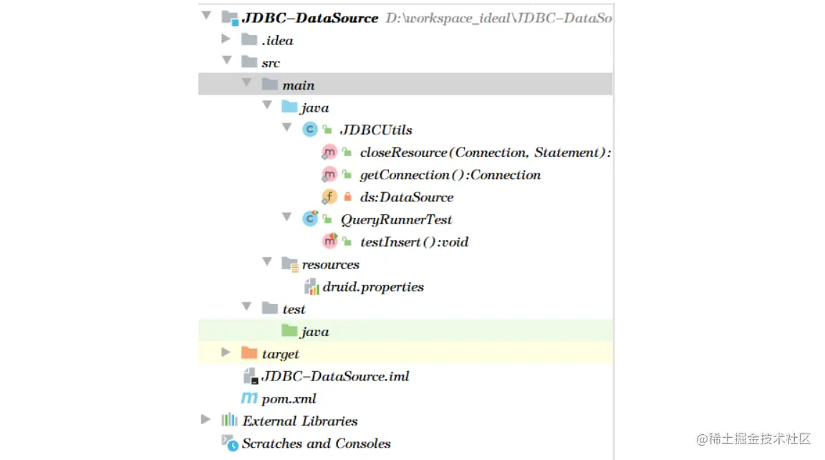The height and width of the screenshot is (460, 825).
Task: Select the Scratches and Consoles label
Action: click(317, 444)
